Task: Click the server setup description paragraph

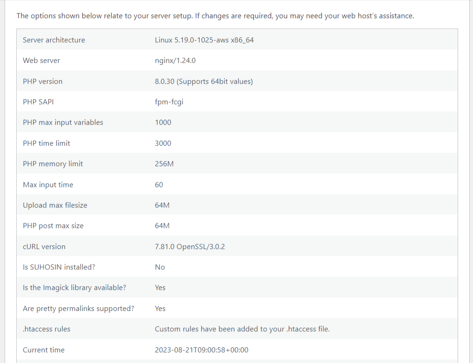Action: [x=215, y=16]
